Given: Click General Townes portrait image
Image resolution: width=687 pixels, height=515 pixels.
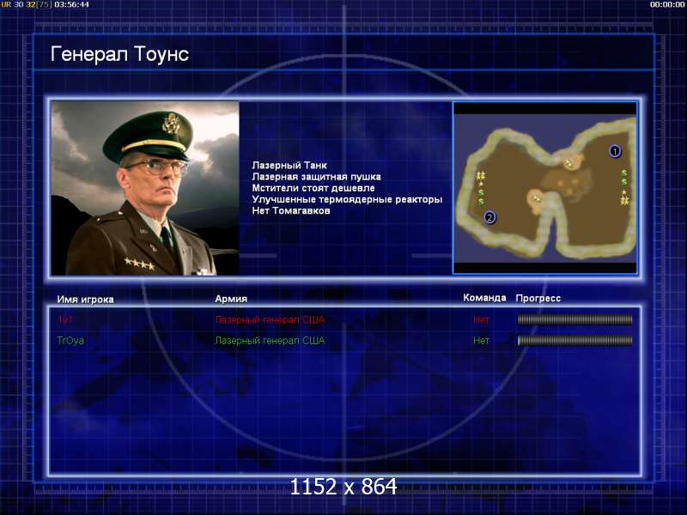Looking at the screenshot, I should point(145,188).
